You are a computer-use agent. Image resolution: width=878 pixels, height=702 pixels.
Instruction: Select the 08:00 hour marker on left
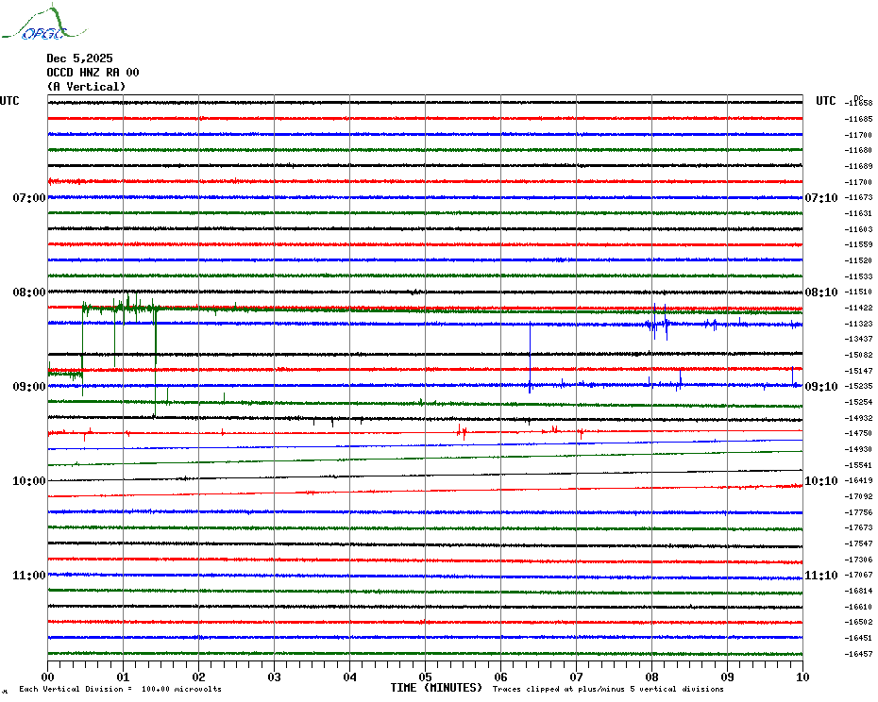(x=28, y=292)
